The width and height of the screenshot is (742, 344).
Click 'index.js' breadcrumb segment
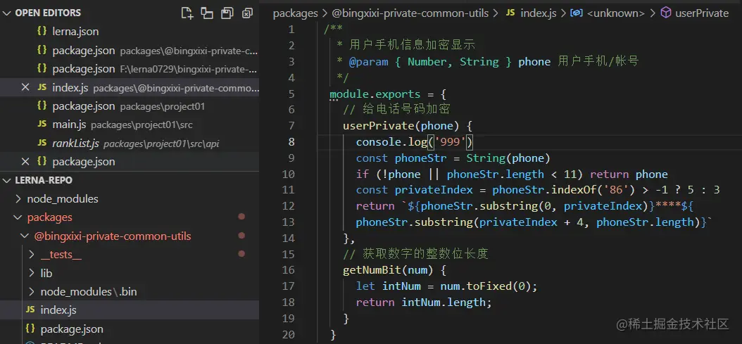coord(539,13)
